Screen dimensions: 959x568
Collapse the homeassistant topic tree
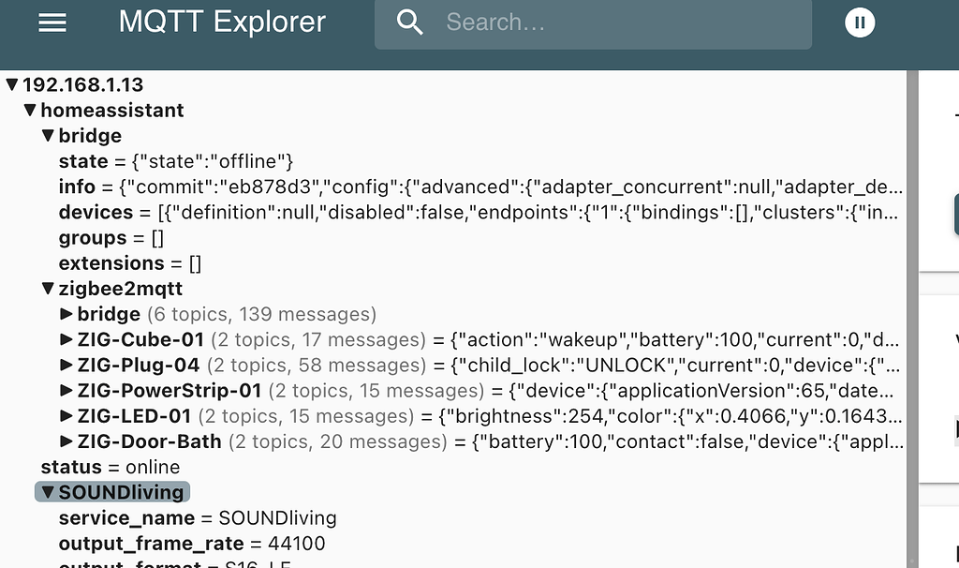pos(29,110)
